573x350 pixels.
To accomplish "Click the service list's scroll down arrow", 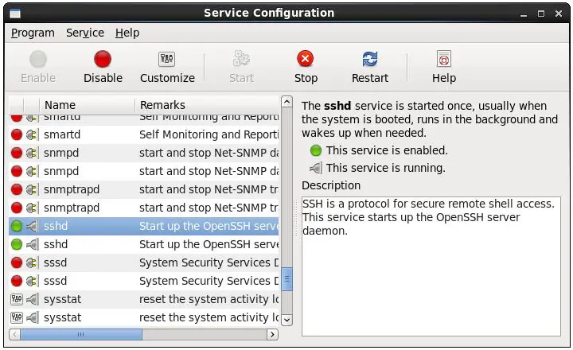I will tap(286, 319).
